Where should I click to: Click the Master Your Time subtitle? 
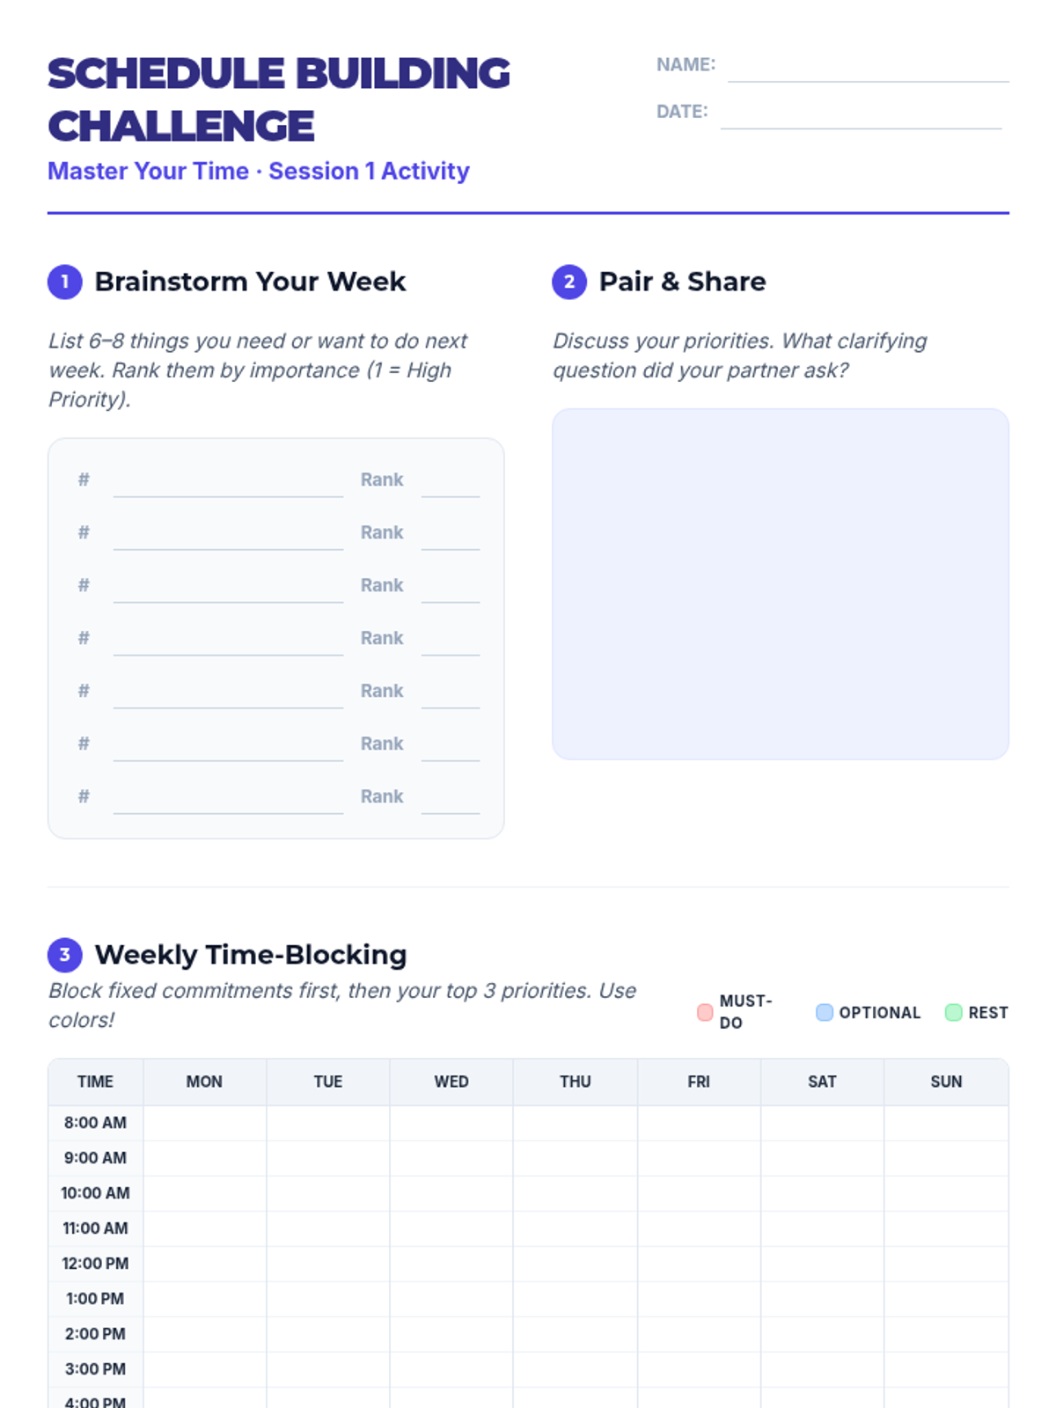tap(258, 171)
